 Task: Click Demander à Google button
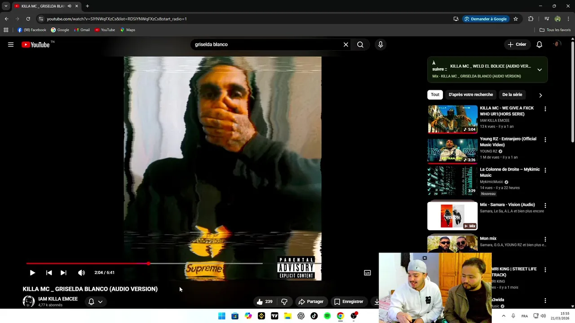(x=486, y=19)
